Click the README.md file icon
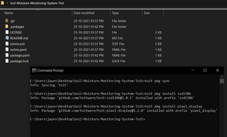This screenshot has width=227, height=137. coord(7,38)
